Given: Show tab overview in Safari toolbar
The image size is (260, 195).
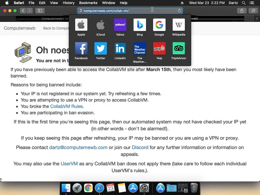Looking at the screenshot, I should click(x=253, y=11).
